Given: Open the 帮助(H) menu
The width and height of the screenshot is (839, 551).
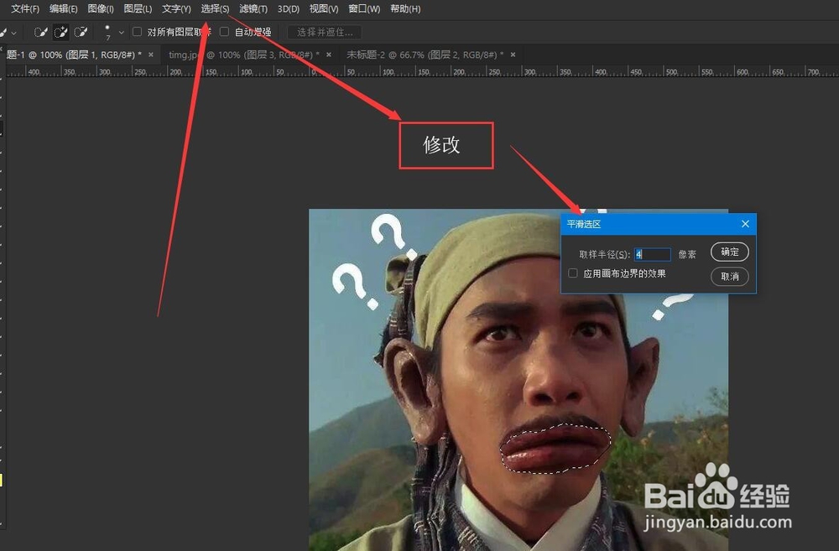Looking at the screenshot, I should coord(405,8).
